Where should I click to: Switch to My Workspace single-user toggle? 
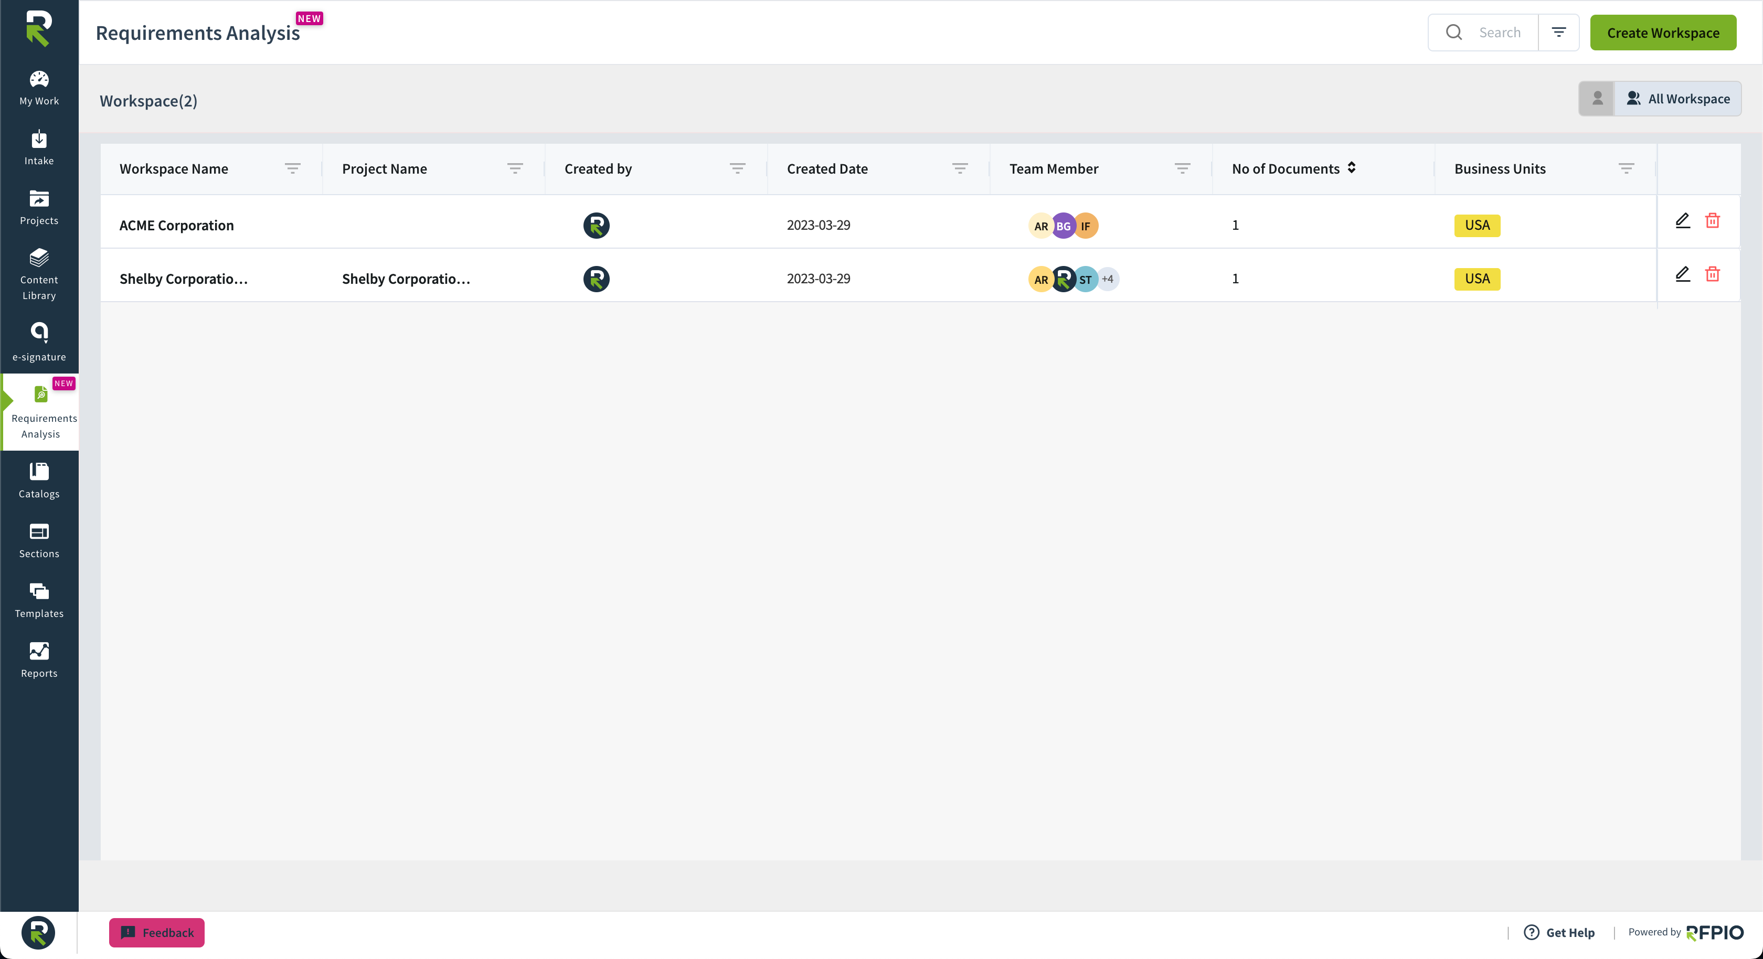click(1597, 99)
